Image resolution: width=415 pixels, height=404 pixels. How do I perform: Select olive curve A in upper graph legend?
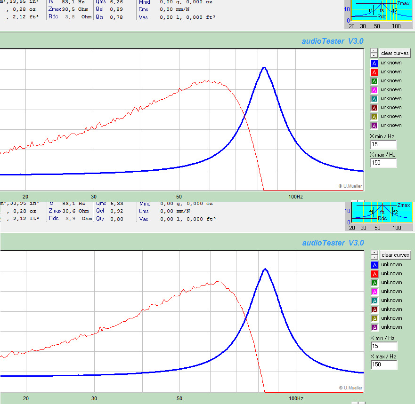[374, 117]
